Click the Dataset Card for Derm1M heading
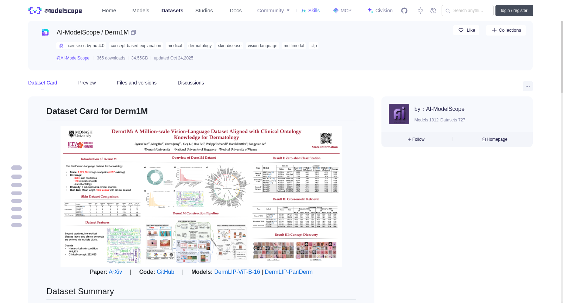This screenshot has height=303, width=563. pyautogui.click(x=97, y=111)
